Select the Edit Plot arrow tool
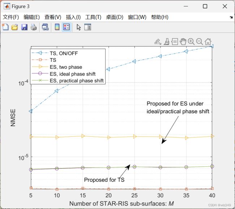Screen dimensions: 235x209 [x=78, y=27]
